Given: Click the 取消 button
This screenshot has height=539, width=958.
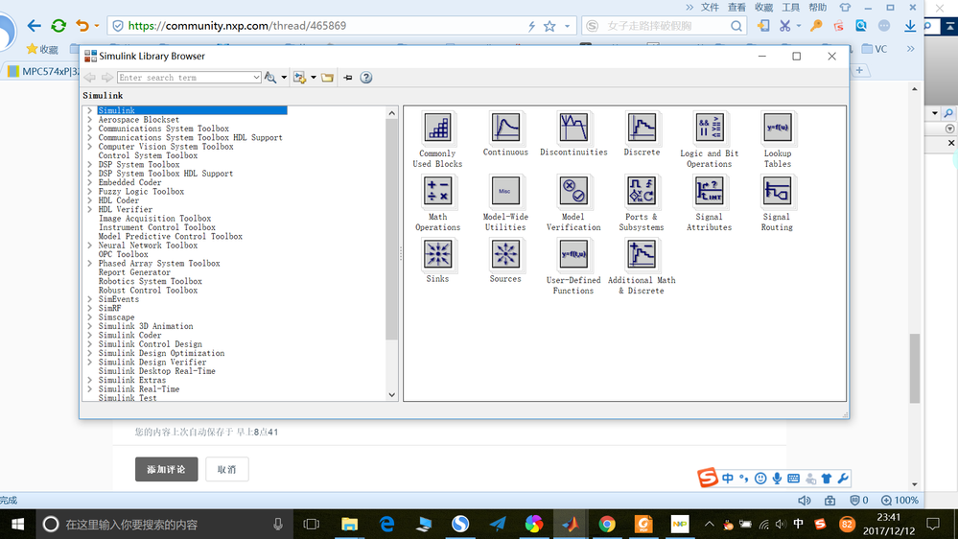Looking at the screenshot, I should click(226, 469).
